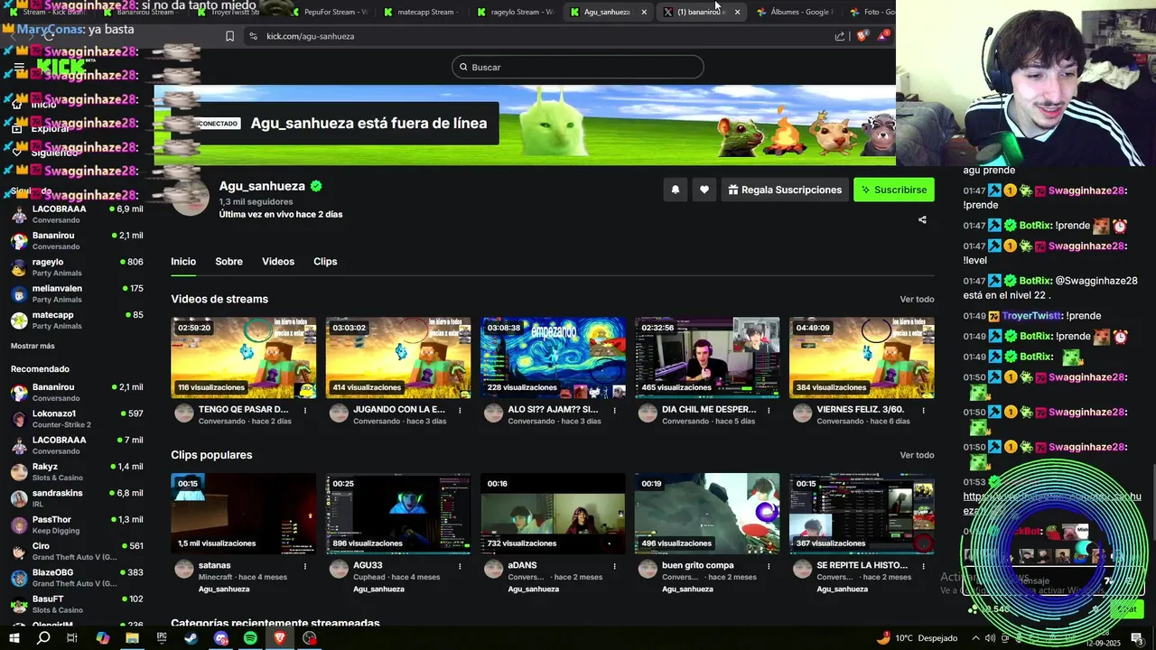
Task: Switch to the Sobre tab
Action: tap(228, 262)
